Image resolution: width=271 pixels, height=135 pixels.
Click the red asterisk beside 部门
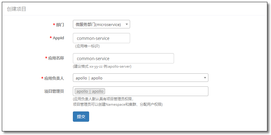pos(54,24)
